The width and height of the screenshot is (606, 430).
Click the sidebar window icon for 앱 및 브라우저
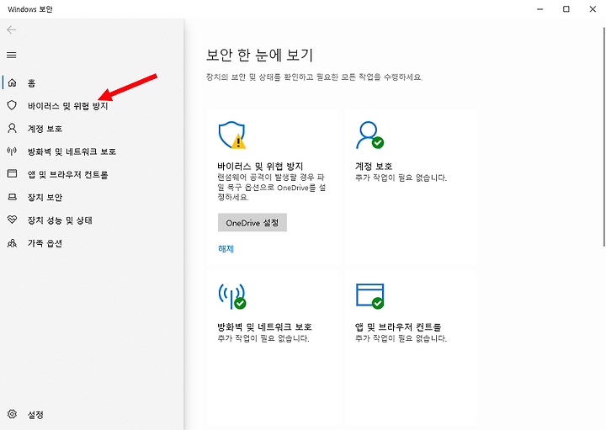coord(12,173)
